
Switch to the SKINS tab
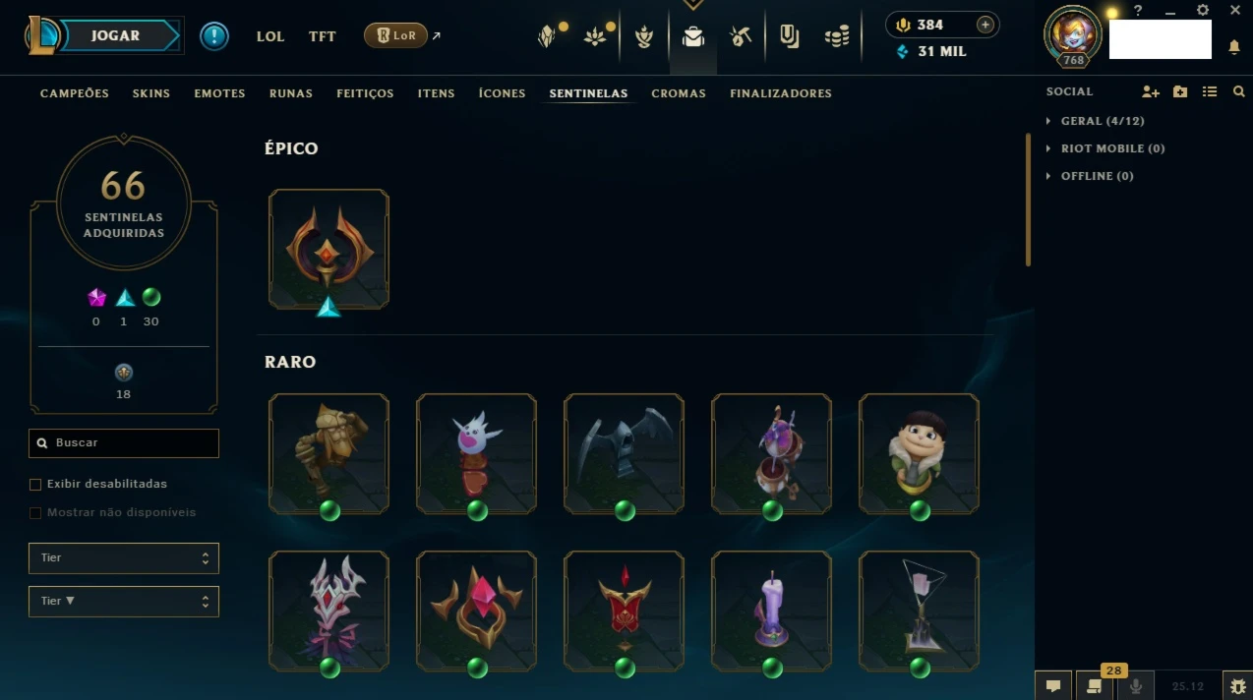click(x=151, y=93)
